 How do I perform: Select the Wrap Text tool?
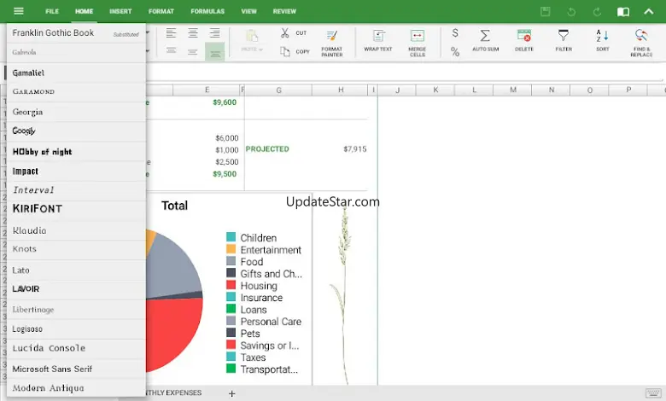click(x=377, y=40)
